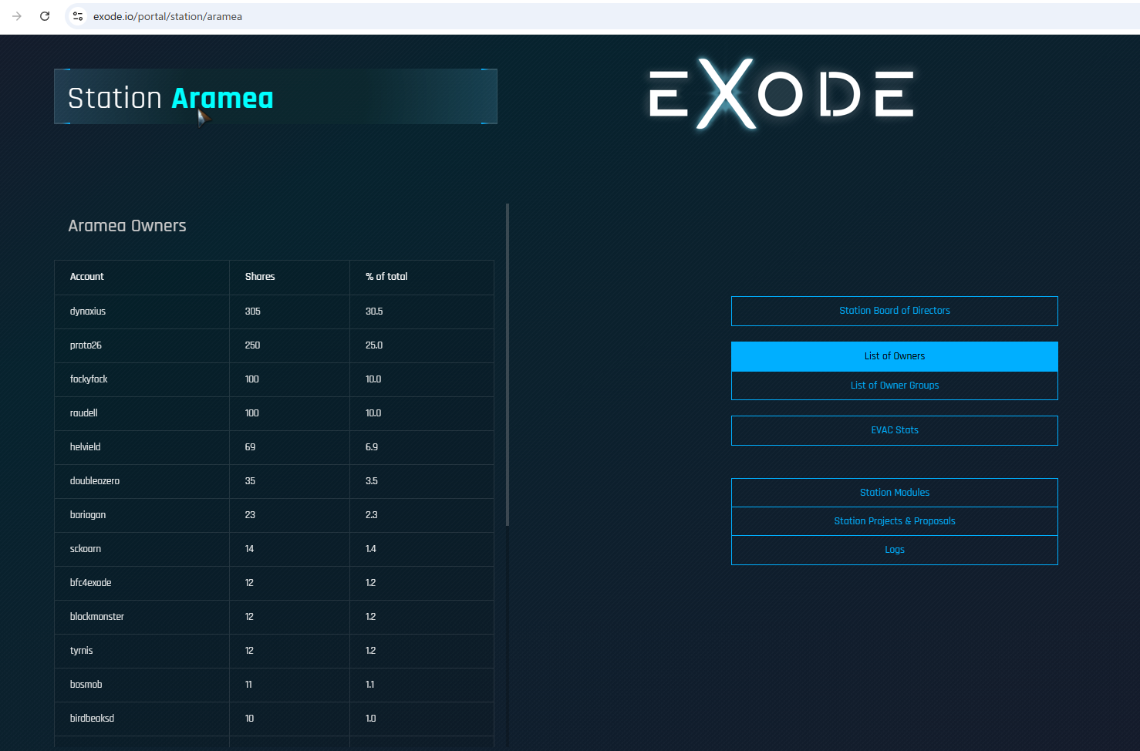Click the 250 shares value for proto26

pyautogui.click(x=252, y=345)
